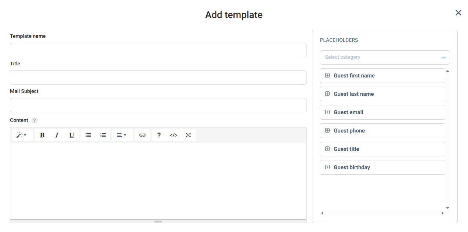Close the Add template dialog
The image size is (468, 232).
click(x=458, y=13)
